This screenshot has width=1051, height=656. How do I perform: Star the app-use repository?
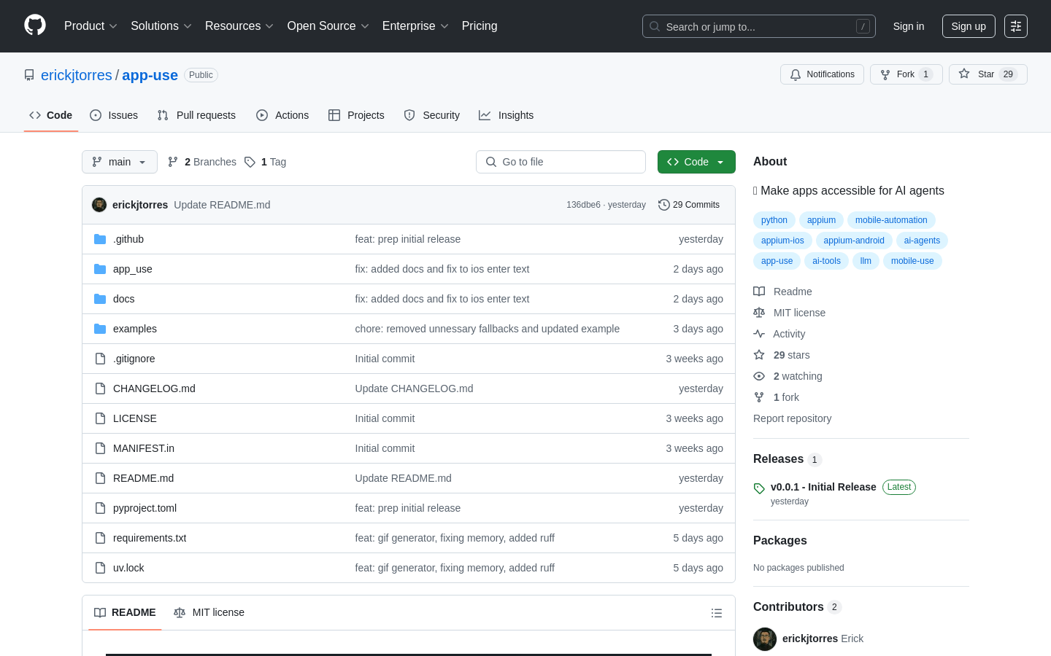click(x=988, y=74)
